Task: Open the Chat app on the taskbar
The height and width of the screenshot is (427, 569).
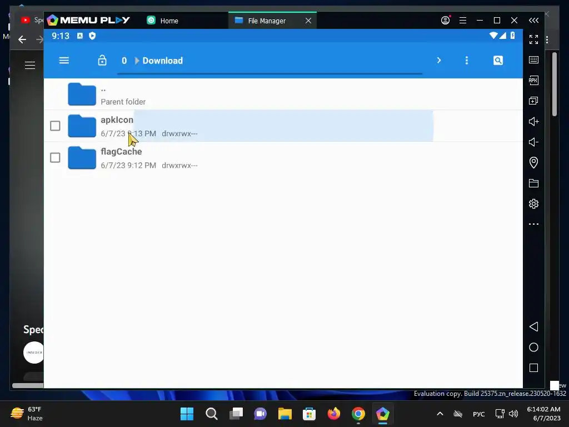Action: pos(260,414)
